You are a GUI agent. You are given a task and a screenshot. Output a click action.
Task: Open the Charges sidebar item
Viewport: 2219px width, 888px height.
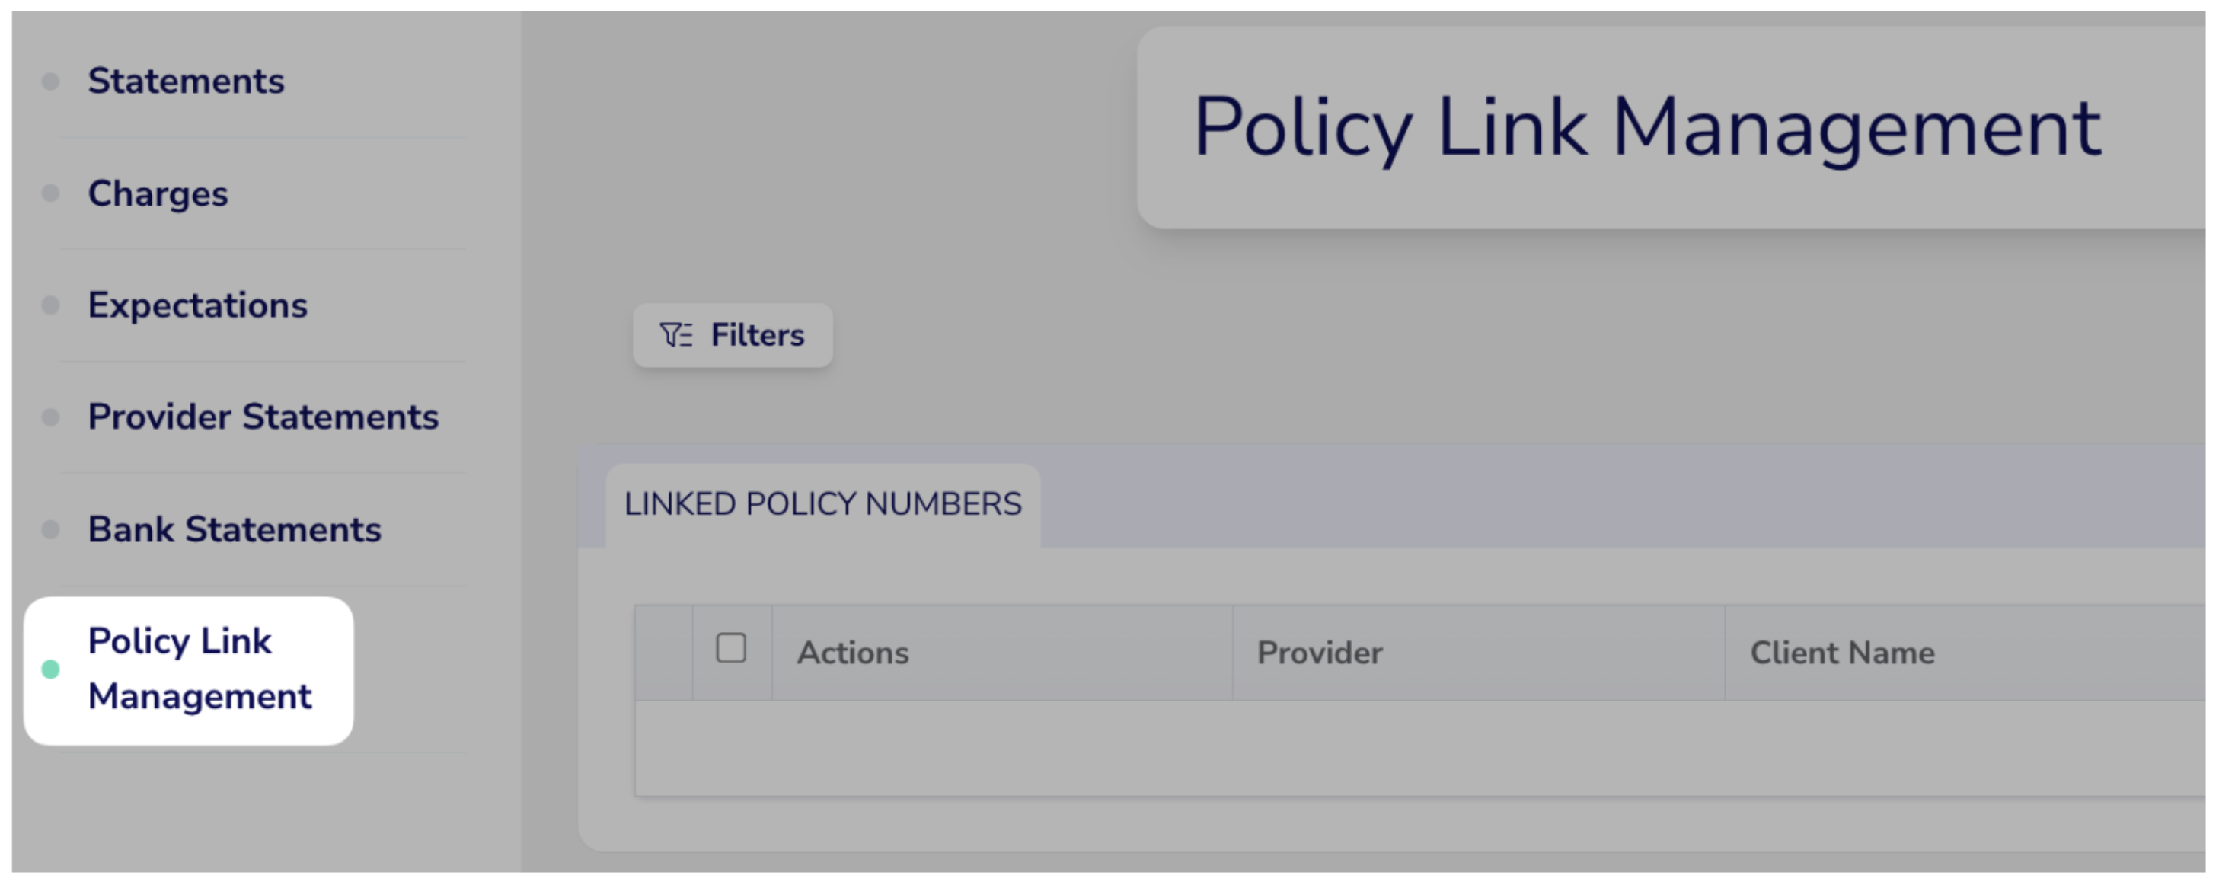pyautogui.click(x=158, y=193)
